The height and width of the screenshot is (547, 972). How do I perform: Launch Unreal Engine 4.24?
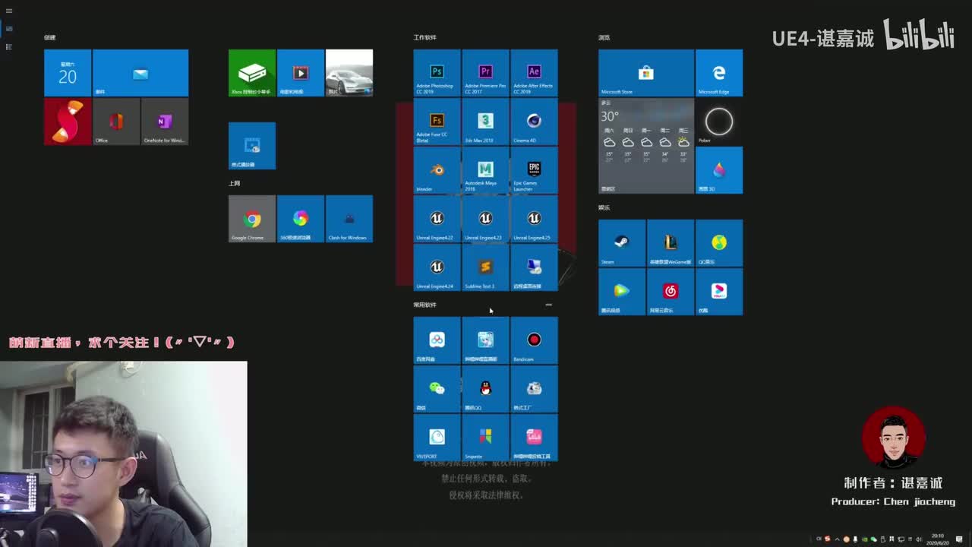coord(437,267)
